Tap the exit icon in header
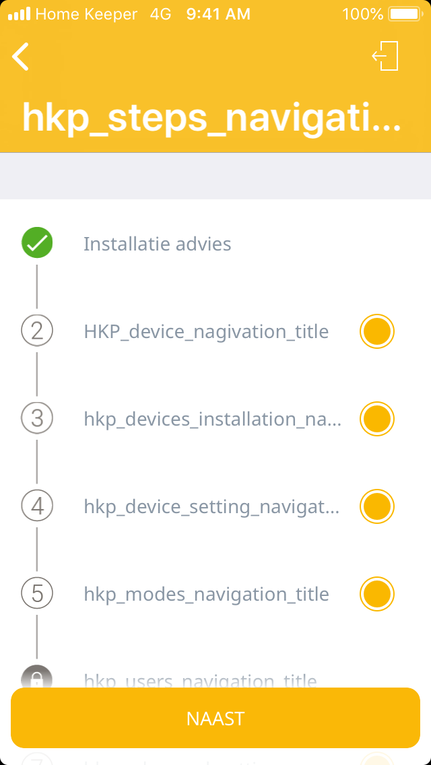Viewport: 431px width, 765px height. click(386, 56)
